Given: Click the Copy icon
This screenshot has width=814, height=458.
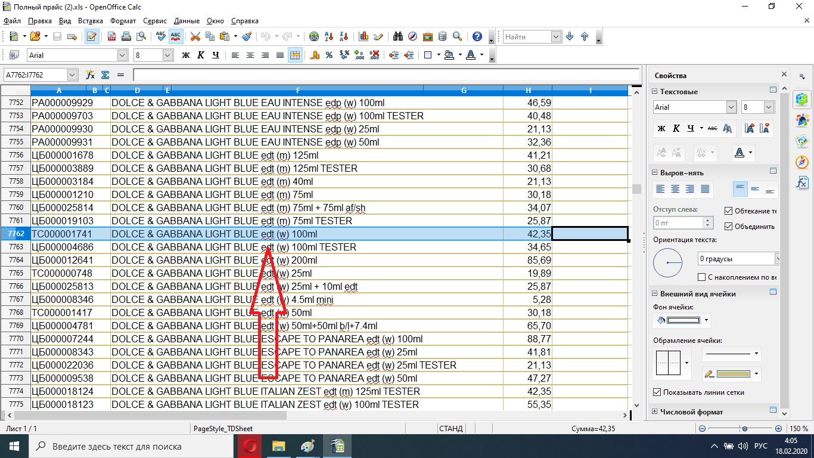Looking at the screenshot, I should pos(210,36).
